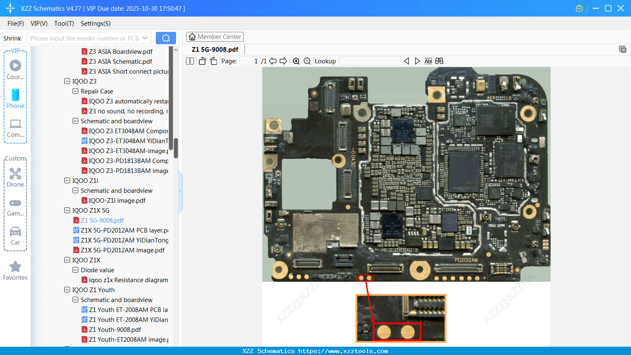Click the side panel collapse handle
This screenshot has height=355, width=631.
pyautogui.click(x=180, y=191)
